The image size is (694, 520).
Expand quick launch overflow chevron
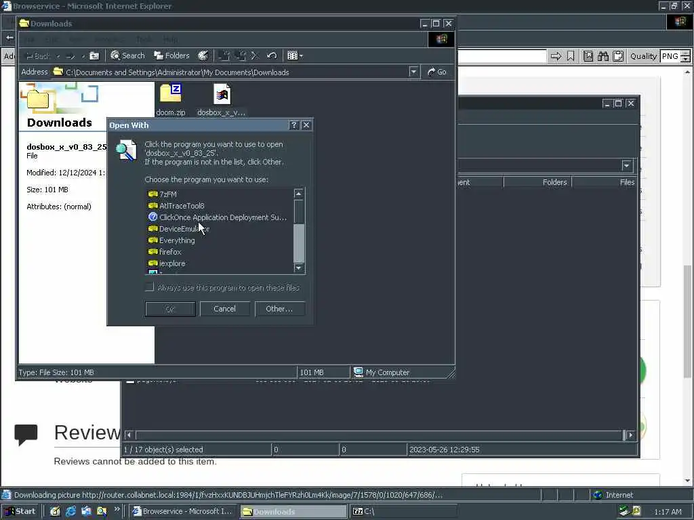point(117,509)
